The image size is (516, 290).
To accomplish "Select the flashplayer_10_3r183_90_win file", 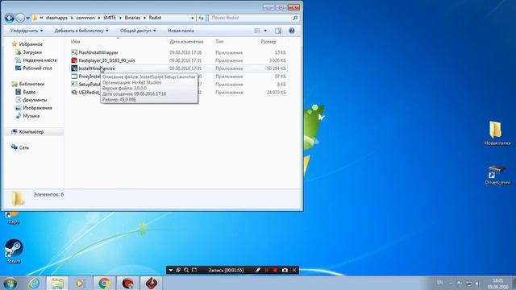I will point(107,60).
